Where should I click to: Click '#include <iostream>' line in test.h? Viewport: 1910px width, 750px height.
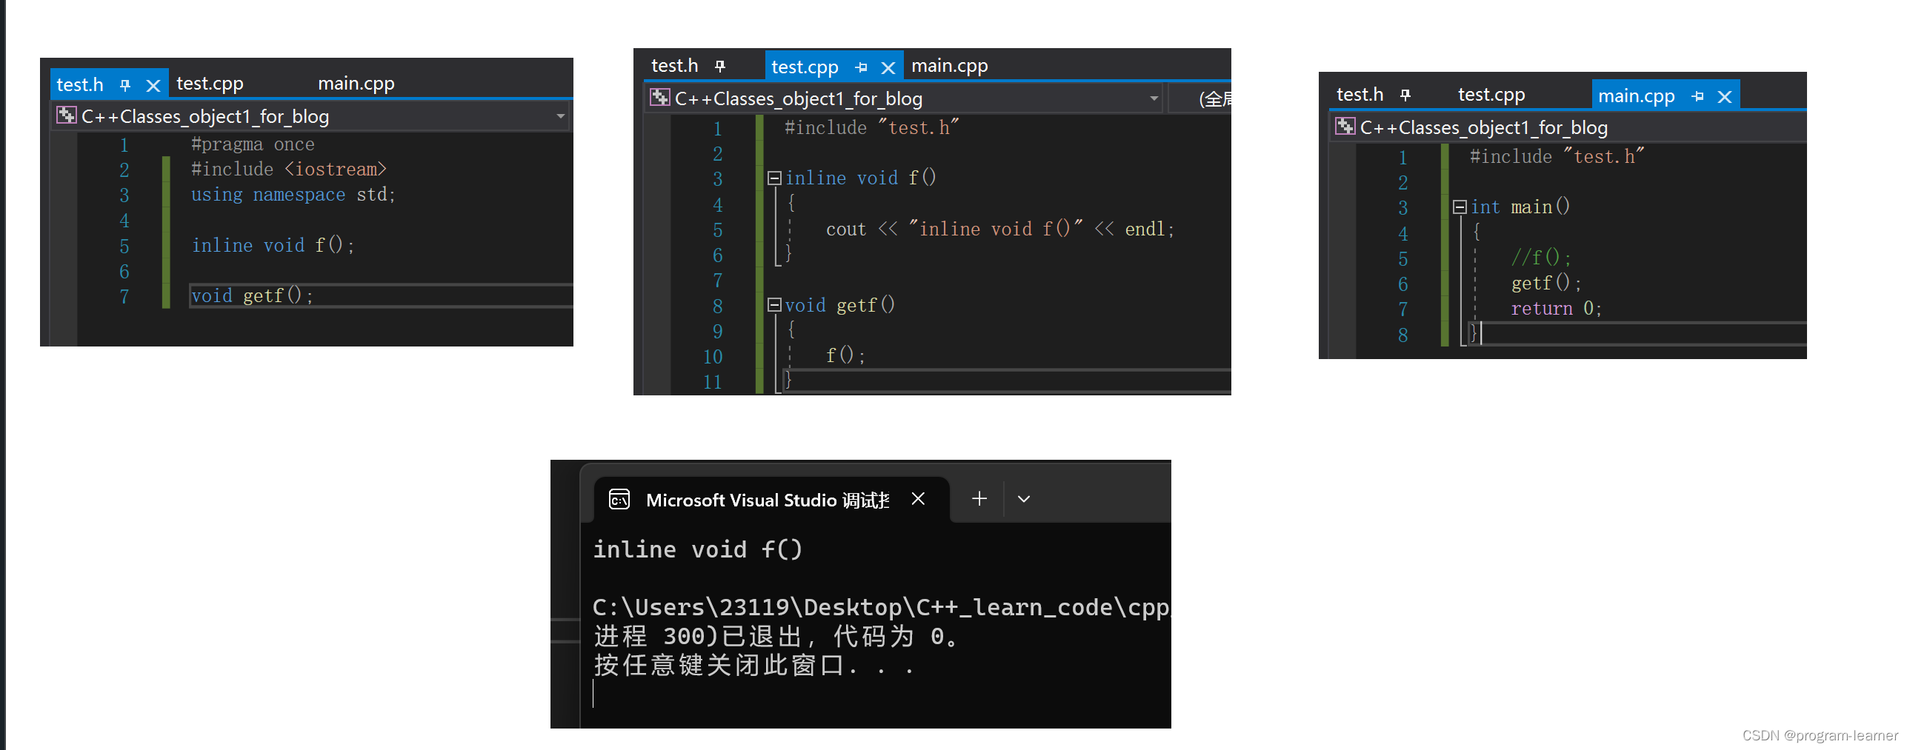pos(288,170)
